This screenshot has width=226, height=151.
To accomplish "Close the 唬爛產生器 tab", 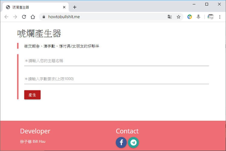I will pyautogui.click(x=64, y=7).
